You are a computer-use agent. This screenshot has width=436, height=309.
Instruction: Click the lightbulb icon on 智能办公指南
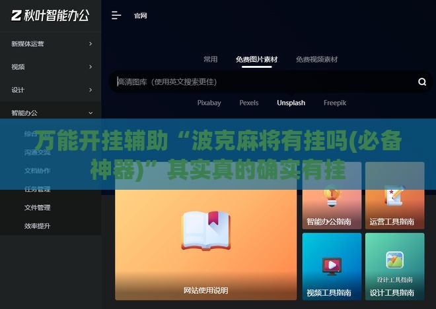[x=332, y=196]
